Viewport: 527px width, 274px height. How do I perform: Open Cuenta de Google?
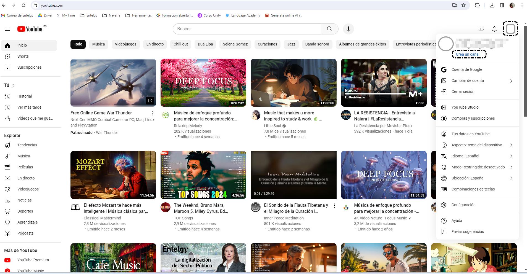pos(477,69)
